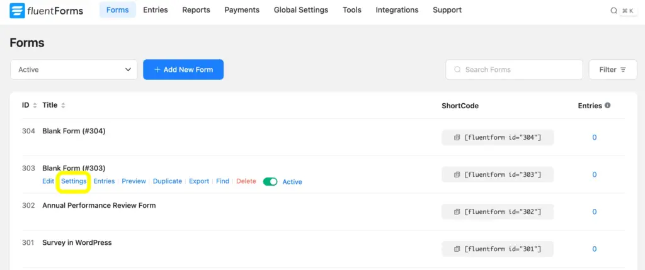The height and width of the screenshot is (270, 645).
Task: Delete Blank Form #303
Action: (x=246, y=181)
